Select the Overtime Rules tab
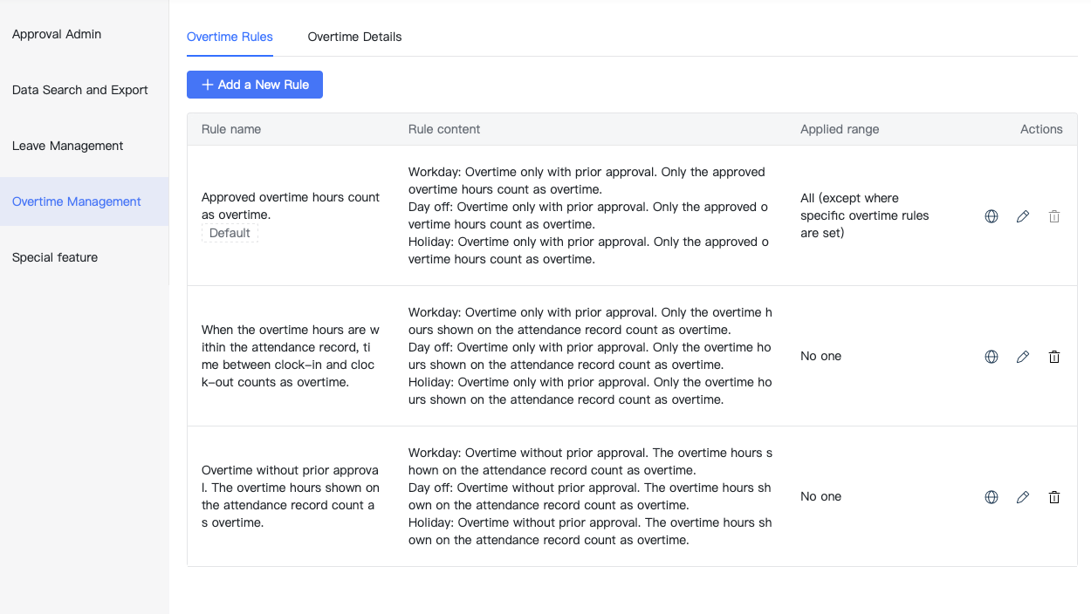The width and height of the screenshot is (1091, 614). [230, 37]
